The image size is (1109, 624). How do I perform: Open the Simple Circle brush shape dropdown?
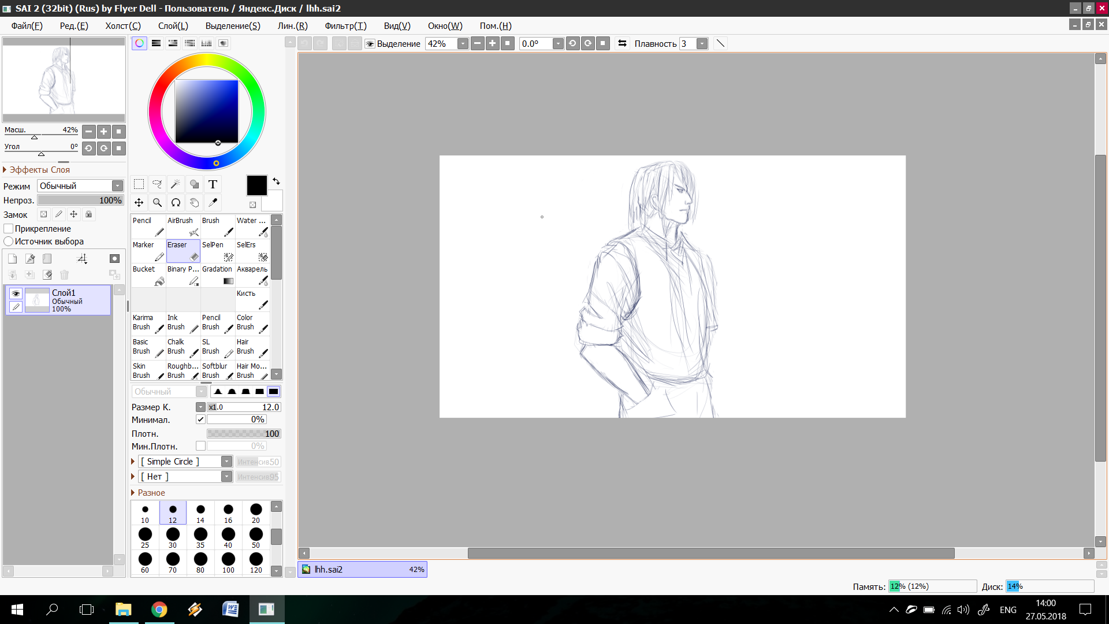[x=226, y=462]
